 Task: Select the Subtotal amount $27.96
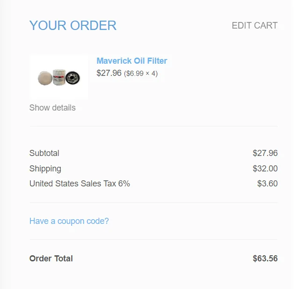(265, 153)
